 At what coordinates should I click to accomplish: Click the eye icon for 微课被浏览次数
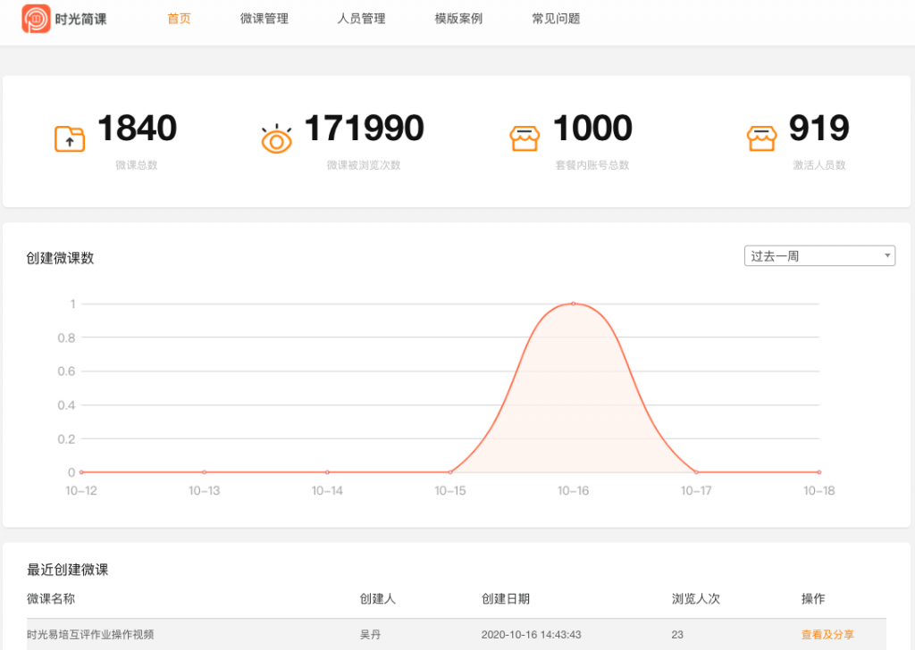[x=277, y=138]
